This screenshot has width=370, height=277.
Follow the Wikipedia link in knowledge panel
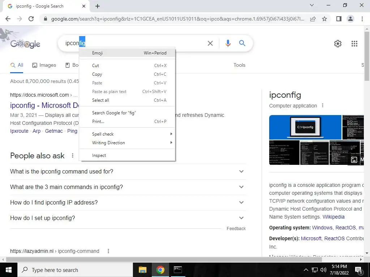click(334, 217)
